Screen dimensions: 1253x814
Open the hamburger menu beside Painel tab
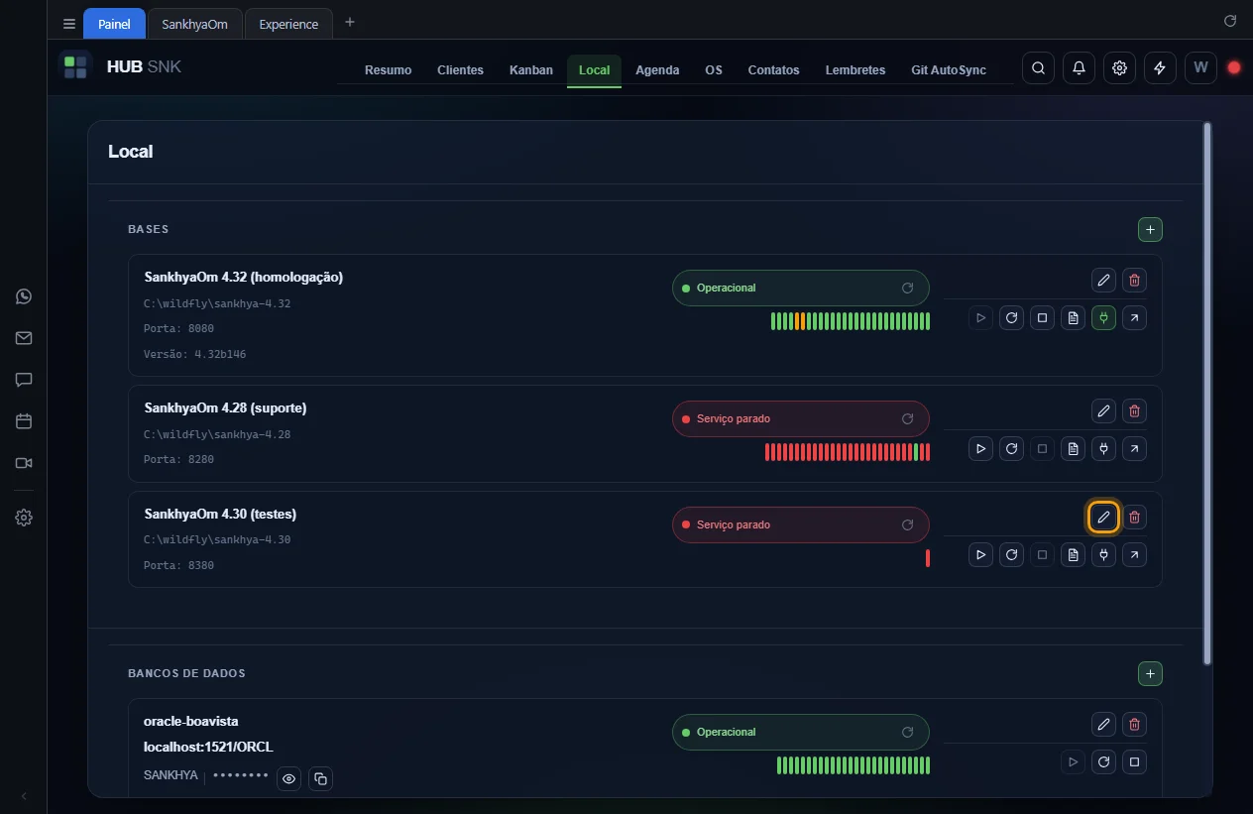click(69, 24)
